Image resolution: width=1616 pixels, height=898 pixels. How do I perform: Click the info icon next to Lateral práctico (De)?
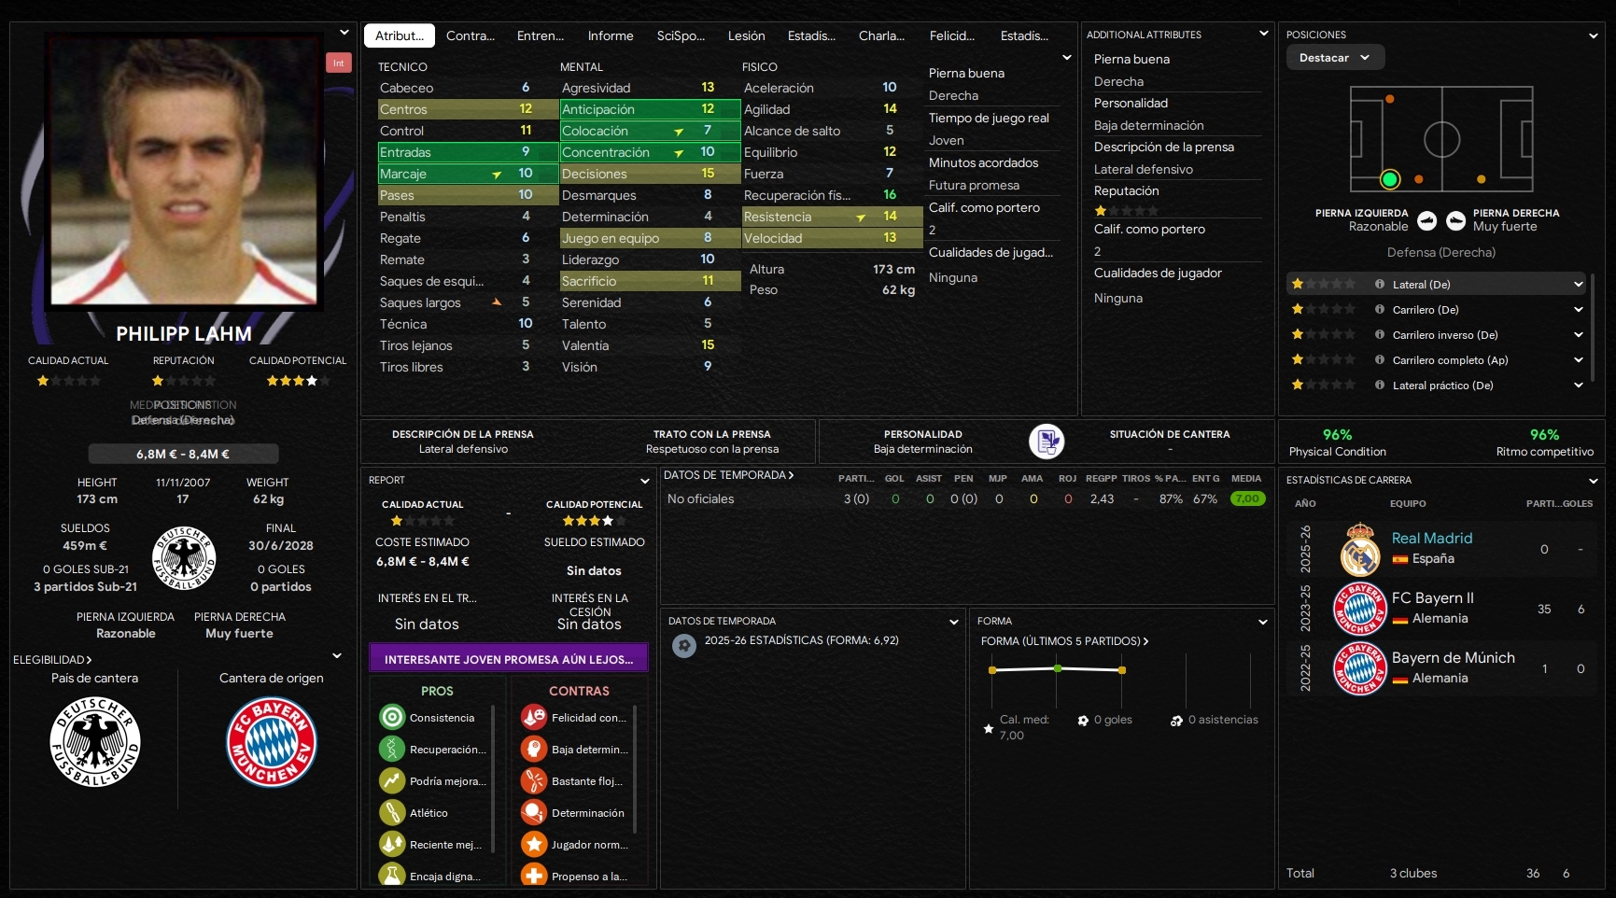[1380, 385]
